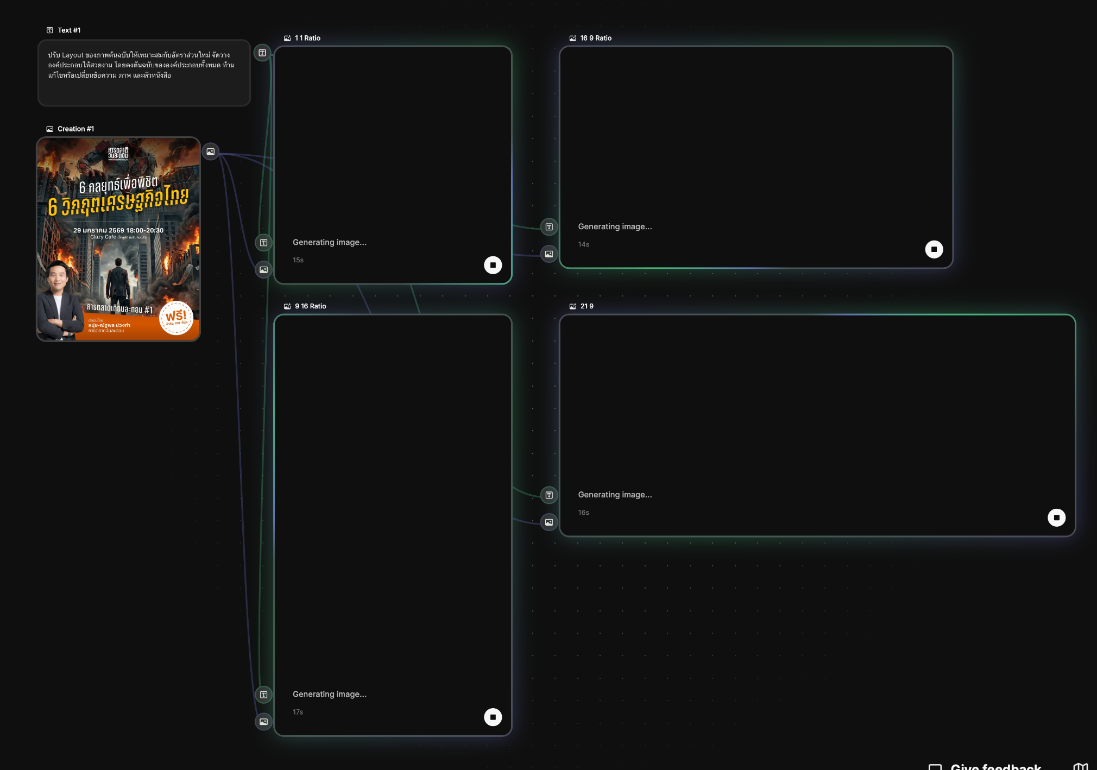Stop generation on 9 16 Ratio node
This screenshot has height=770, width=1097.
click(493, 717)
